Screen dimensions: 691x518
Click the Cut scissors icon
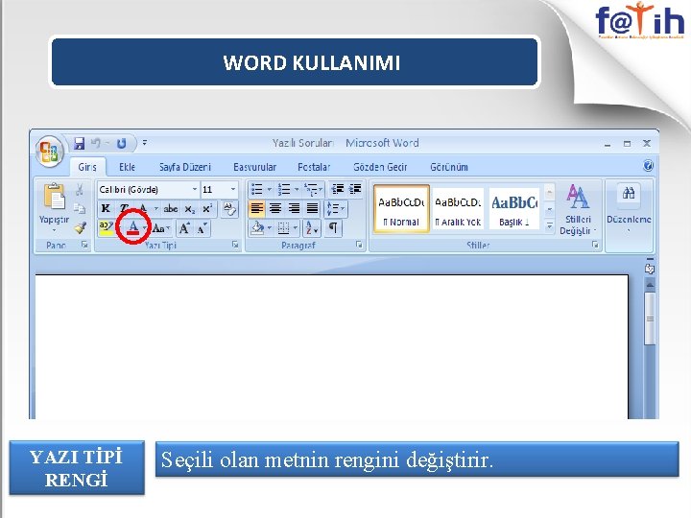pos(80,189)
